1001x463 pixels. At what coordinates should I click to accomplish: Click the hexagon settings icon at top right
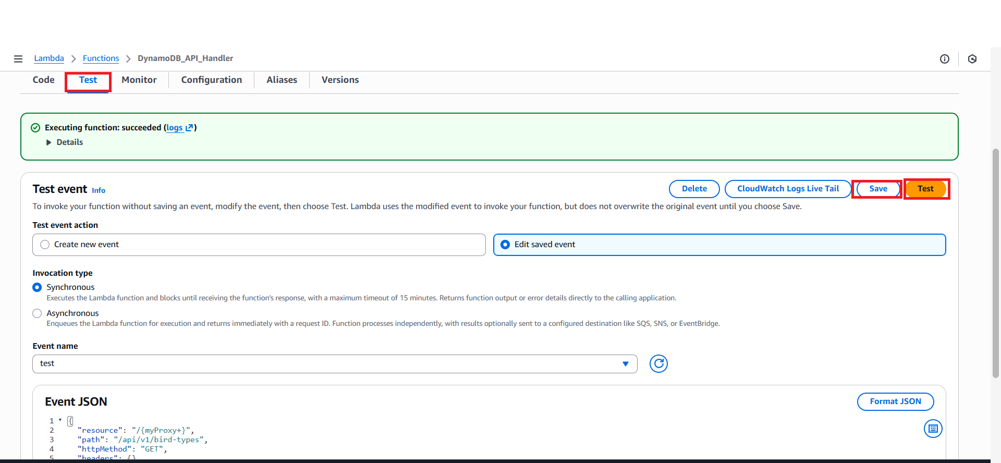click(972, 59)
